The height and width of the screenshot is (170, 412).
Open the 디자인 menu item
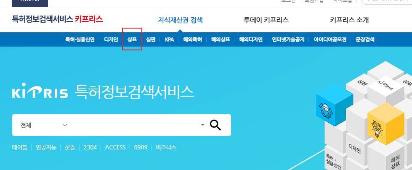tap(111, 39)
